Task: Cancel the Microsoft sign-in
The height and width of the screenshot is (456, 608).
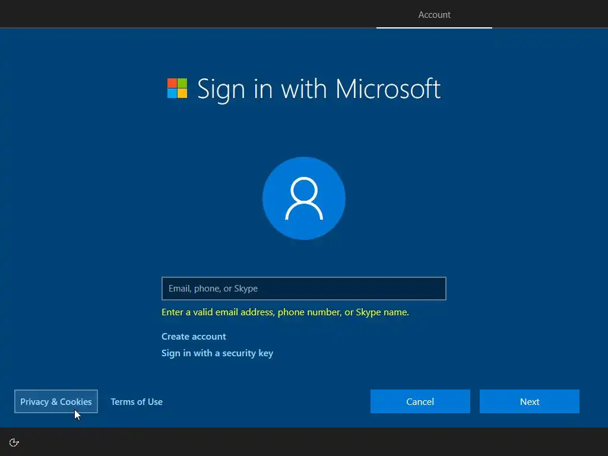Action: 420,401
